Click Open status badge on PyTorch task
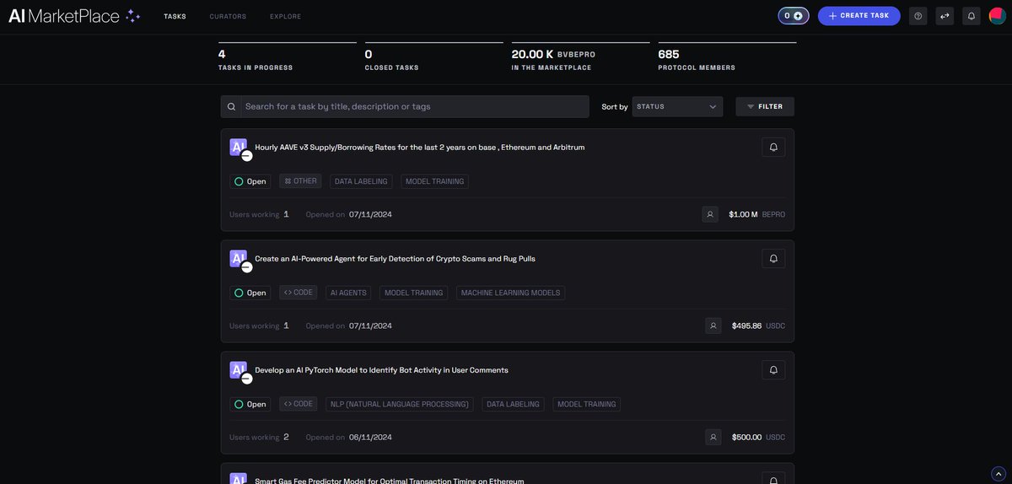The width and height of the screenshot is (1012, 484). point(250,404)
